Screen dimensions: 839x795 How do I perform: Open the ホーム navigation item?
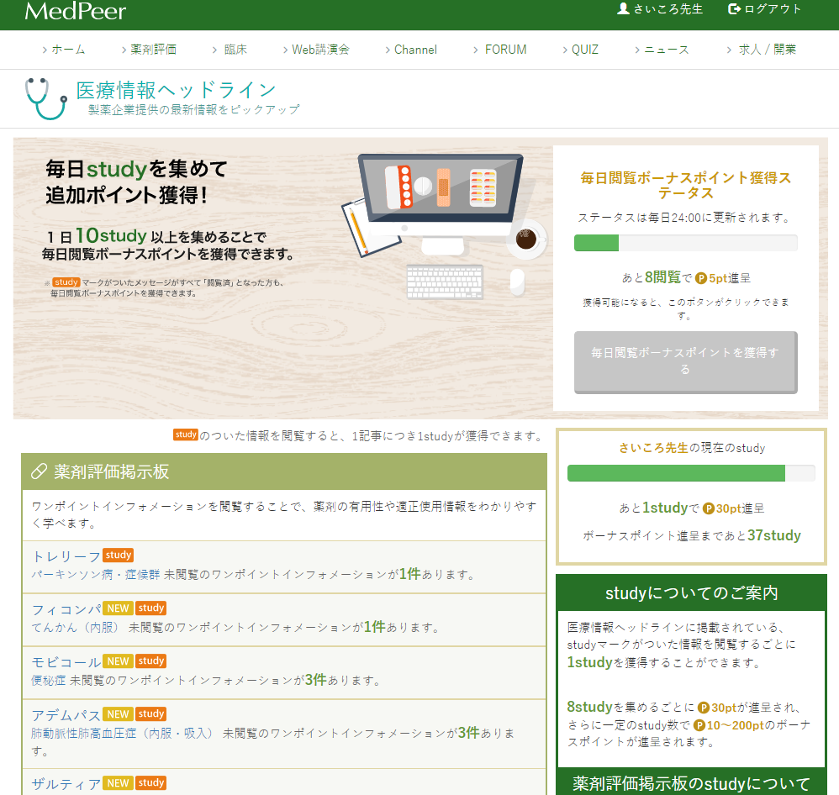[x=63, y=50]
